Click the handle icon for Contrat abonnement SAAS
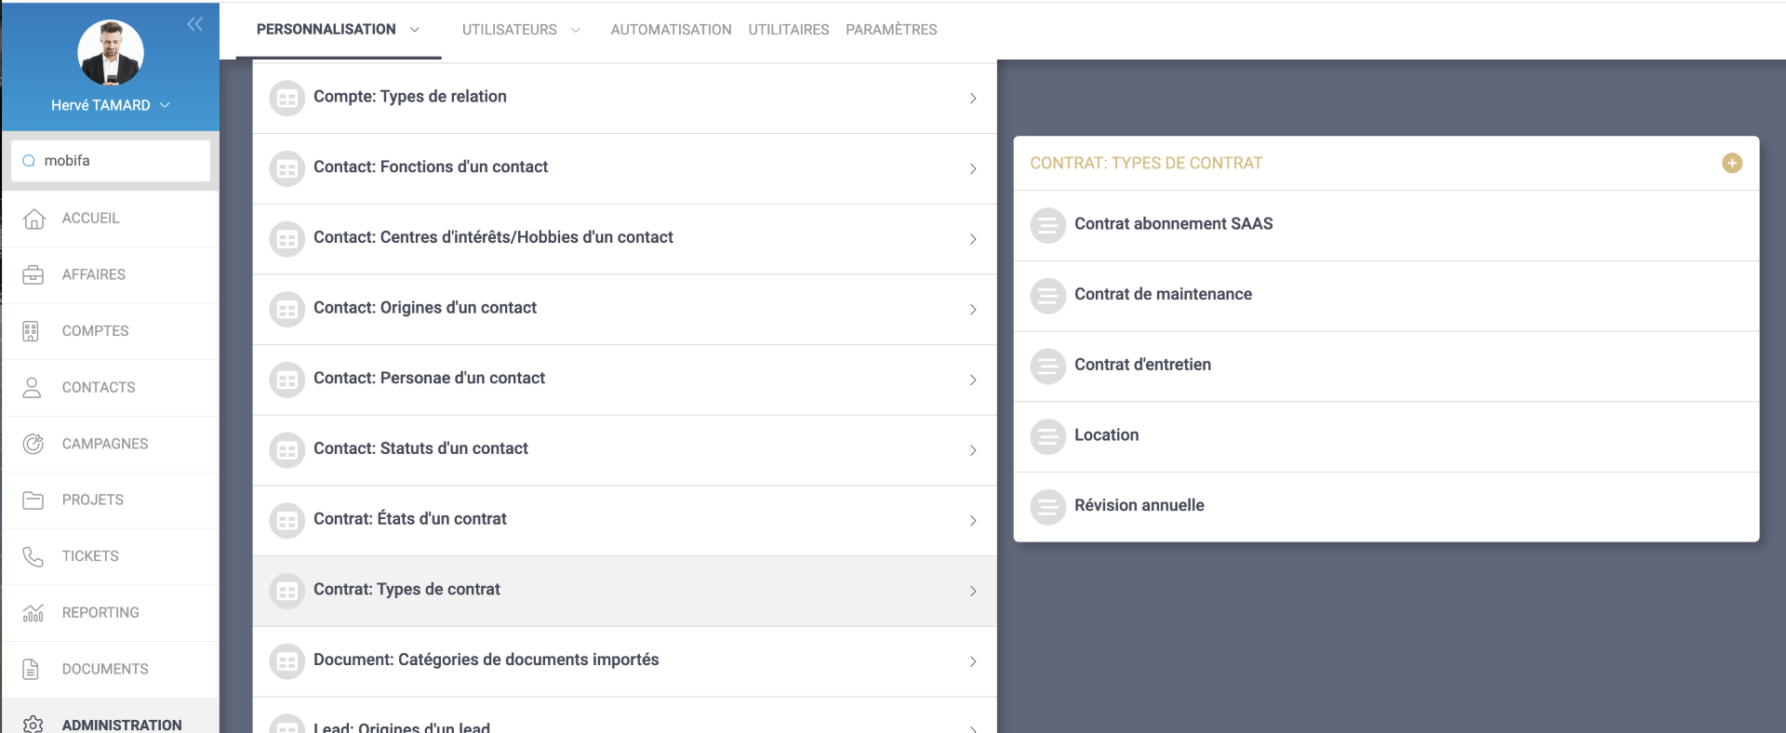 1047,225
